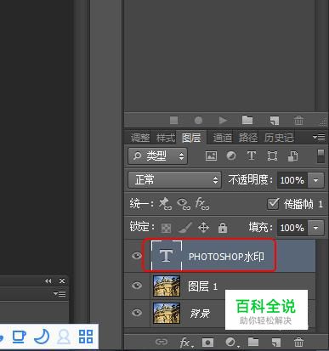Begin recording a new action

pos(198,121)
